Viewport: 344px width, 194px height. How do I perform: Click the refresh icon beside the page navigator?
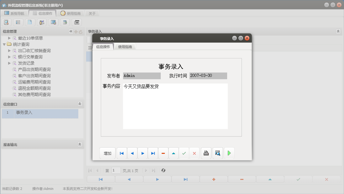[x=163, y=170]
